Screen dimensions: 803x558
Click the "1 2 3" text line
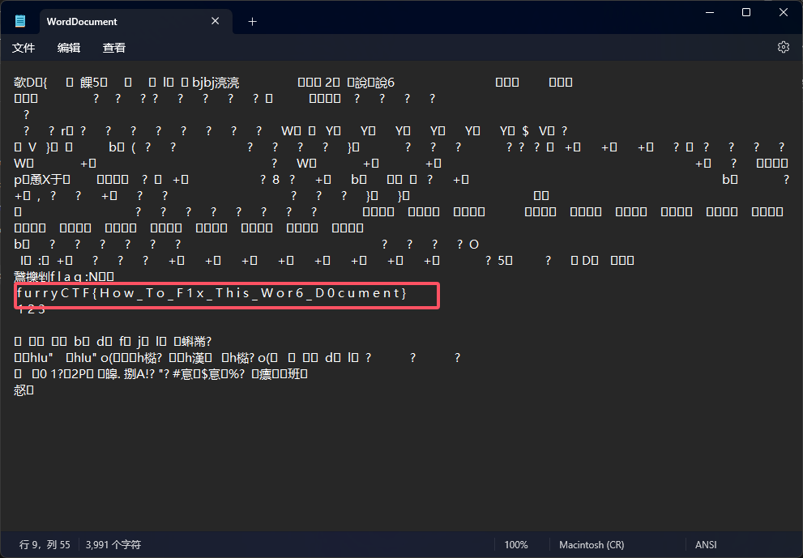[31, 309]
